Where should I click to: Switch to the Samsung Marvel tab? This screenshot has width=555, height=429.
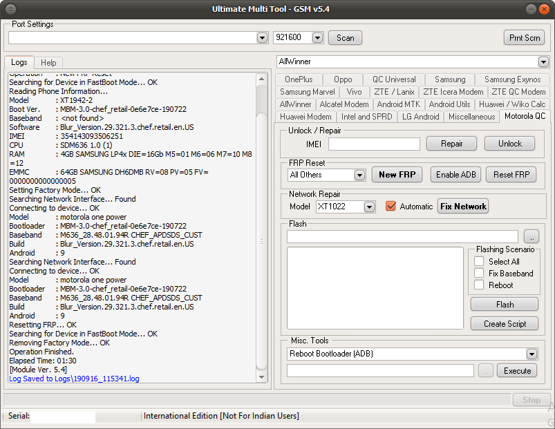pyautogui.click(x=308, y=92)
